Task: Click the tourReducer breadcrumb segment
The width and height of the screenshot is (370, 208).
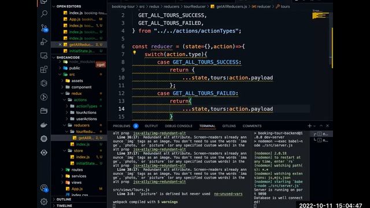Action: click(194, 6)
